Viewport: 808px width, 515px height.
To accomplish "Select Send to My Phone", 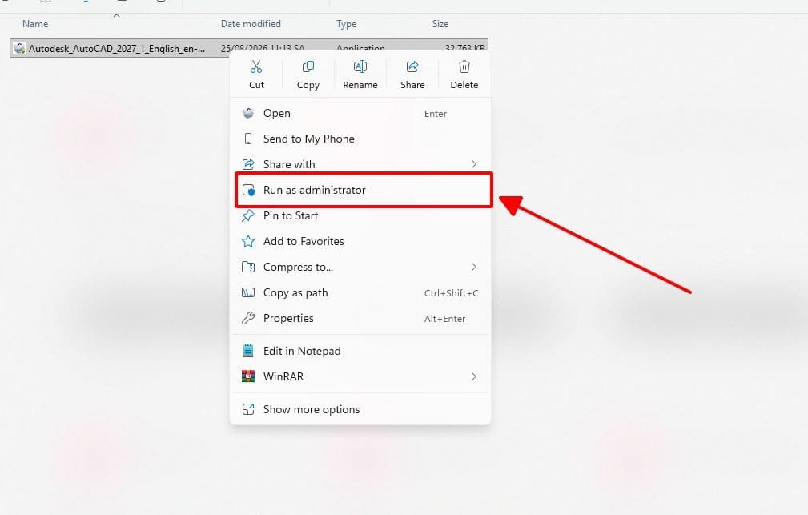I will tap(360, 139).
